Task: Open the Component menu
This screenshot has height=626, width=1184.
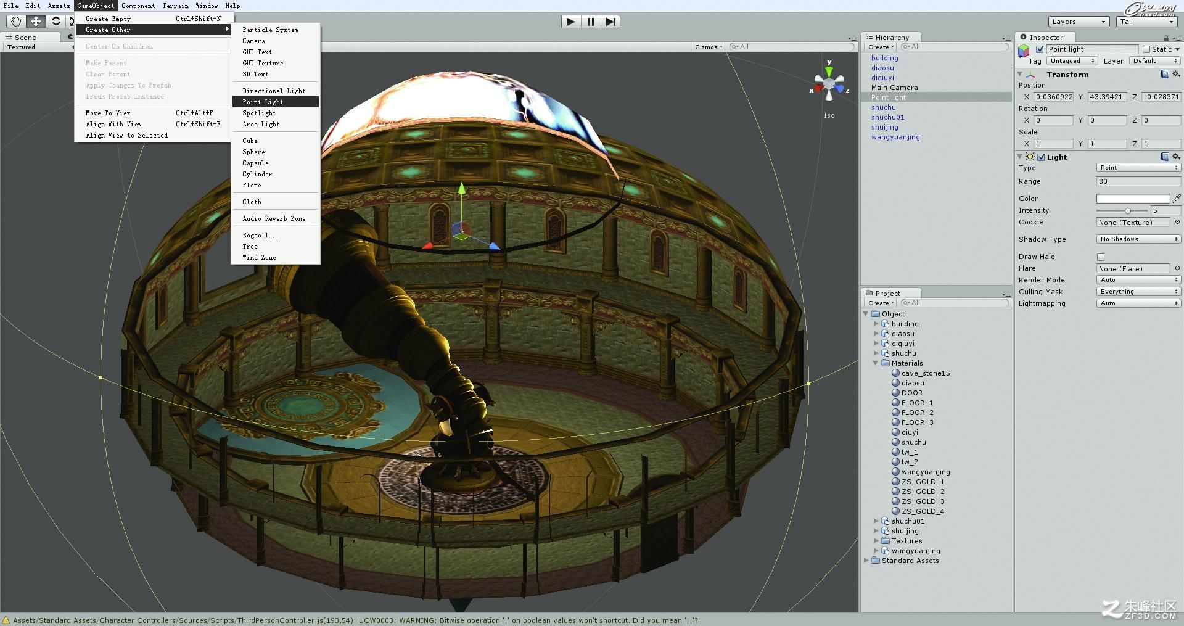Action: (x=138, y=6)
